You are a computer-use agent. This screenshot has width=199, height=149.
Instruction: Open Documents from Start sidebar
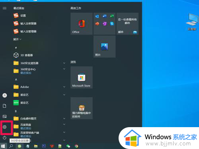click(4, 106)
